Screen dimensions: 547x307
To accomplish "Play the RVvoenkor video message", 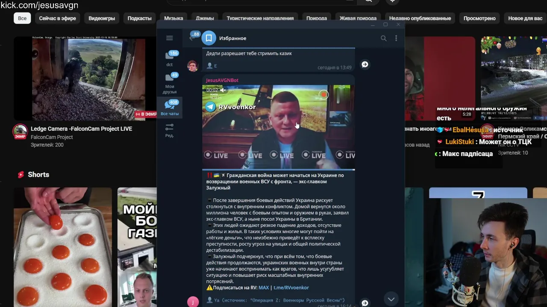I will [278, 127].
